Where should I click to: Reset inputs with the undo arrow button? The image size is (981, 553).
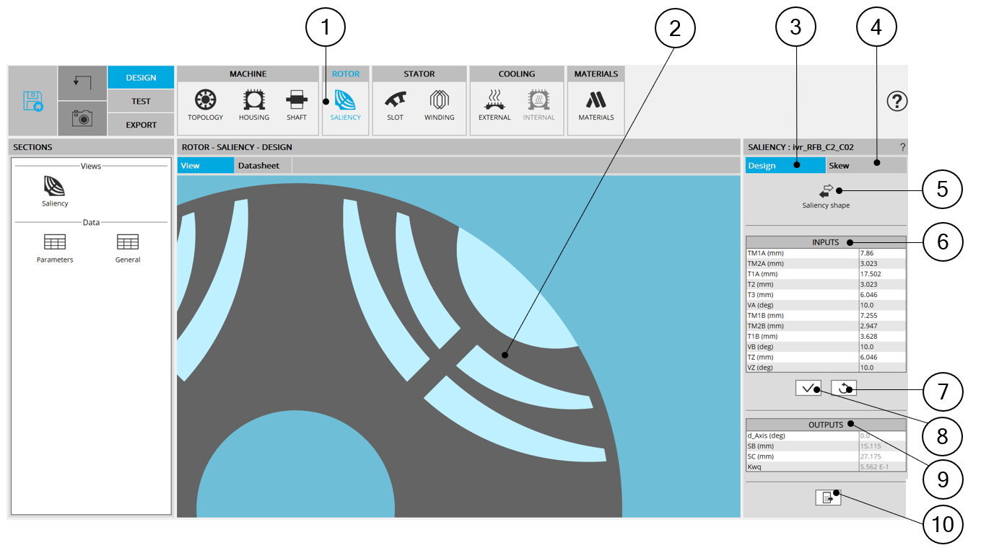pos(843,389)
